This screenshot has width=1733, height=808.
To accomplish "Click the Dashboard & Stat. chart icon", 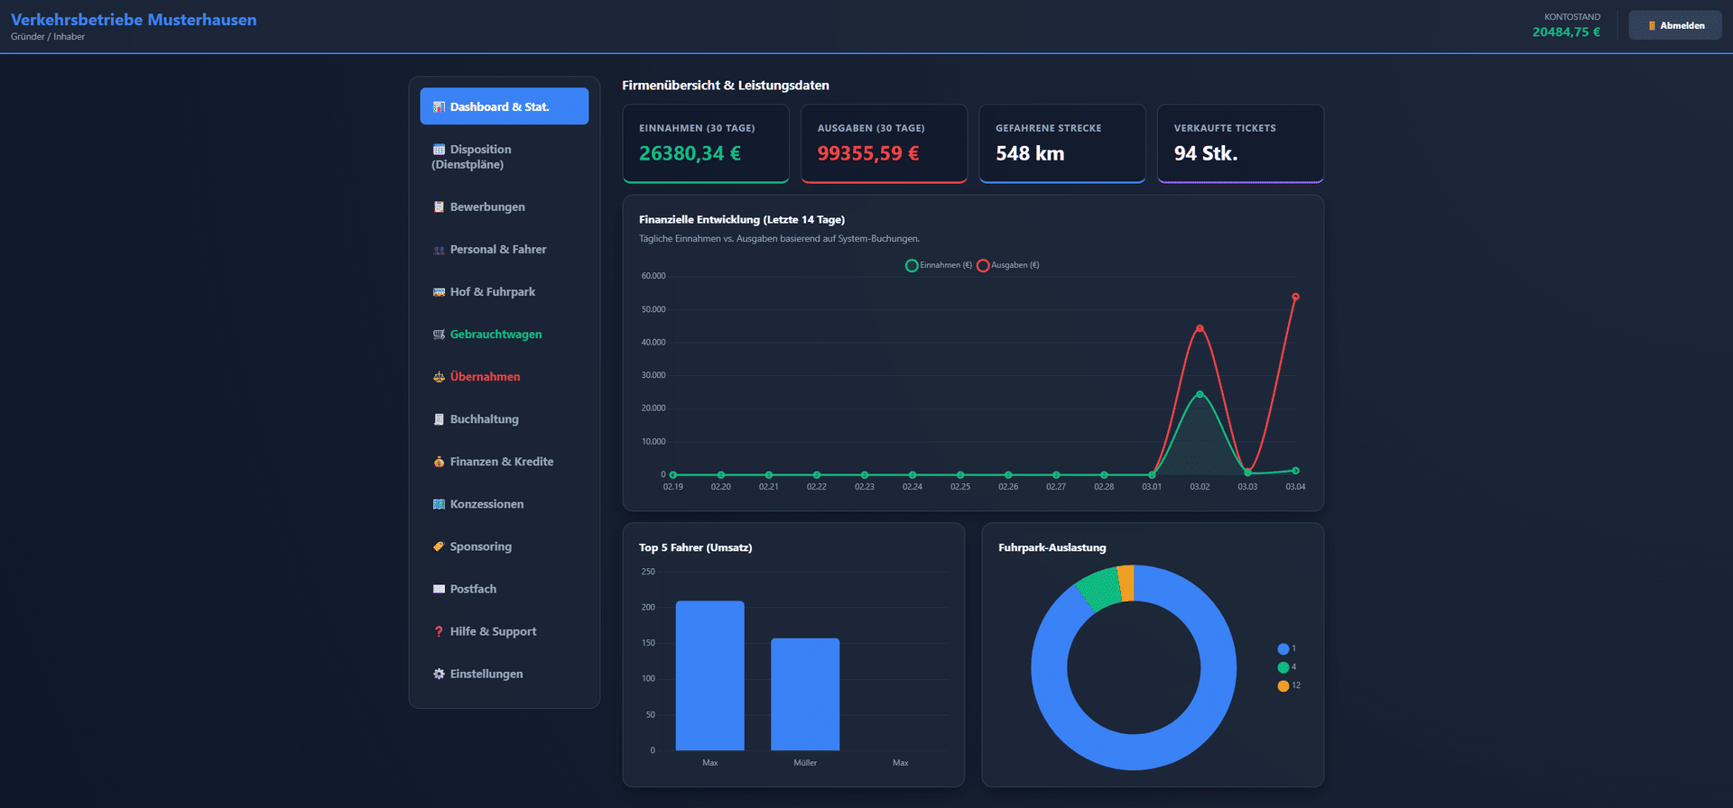I will tap(439, 107).
